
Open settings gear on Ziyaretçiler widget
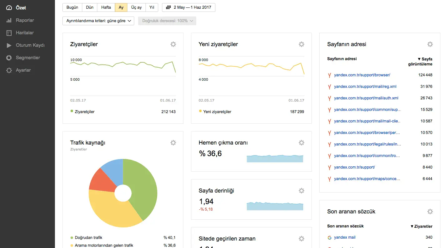[x=173, y=44]
